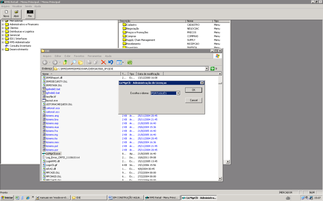Sort files by Data de modificação header
Viewport: 323px width, 201px height.
(150, 74)
